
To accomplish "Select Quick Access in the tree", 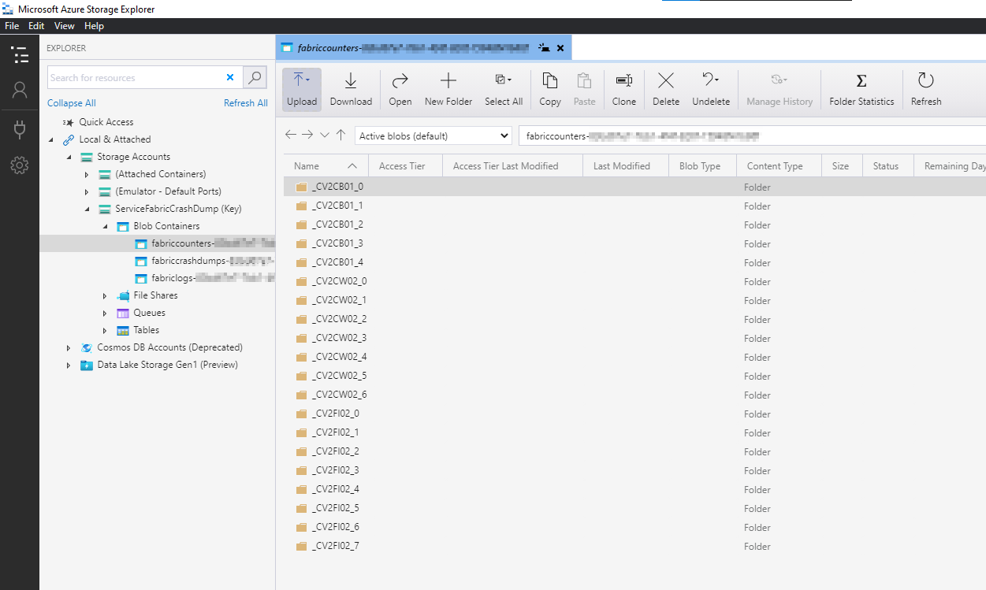I will [x=106, y=122].
